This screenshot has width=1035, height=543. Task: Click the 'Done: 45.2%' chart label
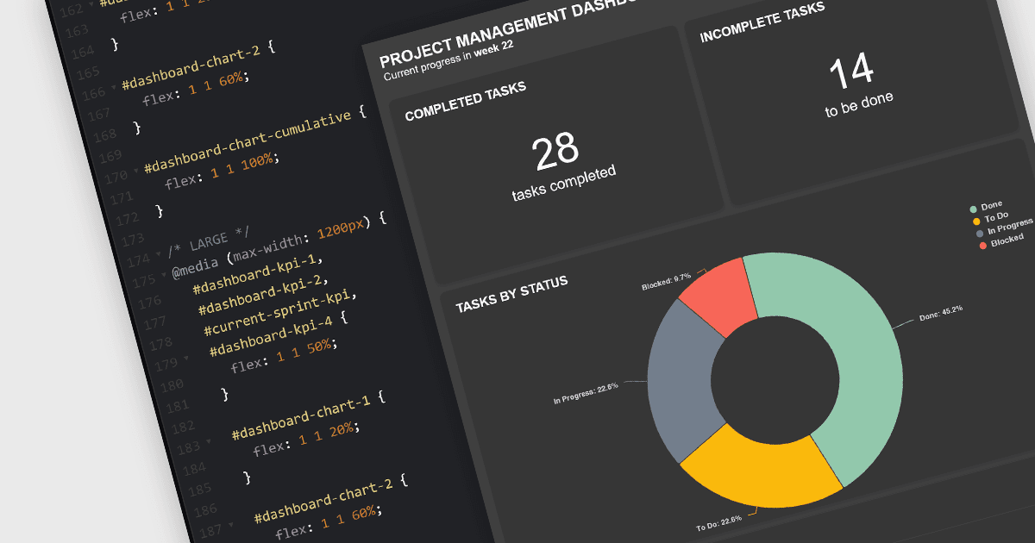941,312
